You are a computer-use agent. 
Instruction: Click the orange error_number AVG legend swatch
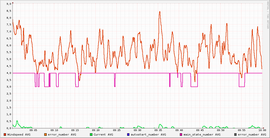click(x=45, y=135)
